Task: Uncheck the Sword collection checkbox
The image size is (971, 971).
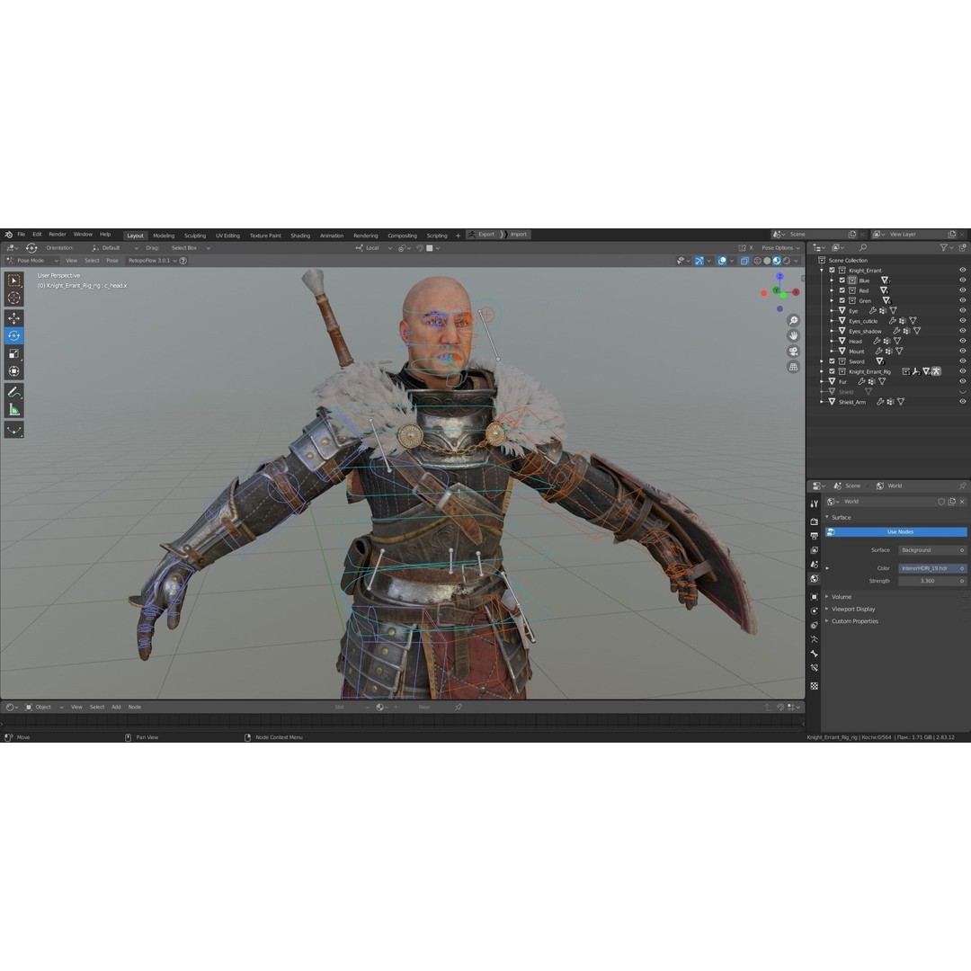Action: click(x=833, y=361)
